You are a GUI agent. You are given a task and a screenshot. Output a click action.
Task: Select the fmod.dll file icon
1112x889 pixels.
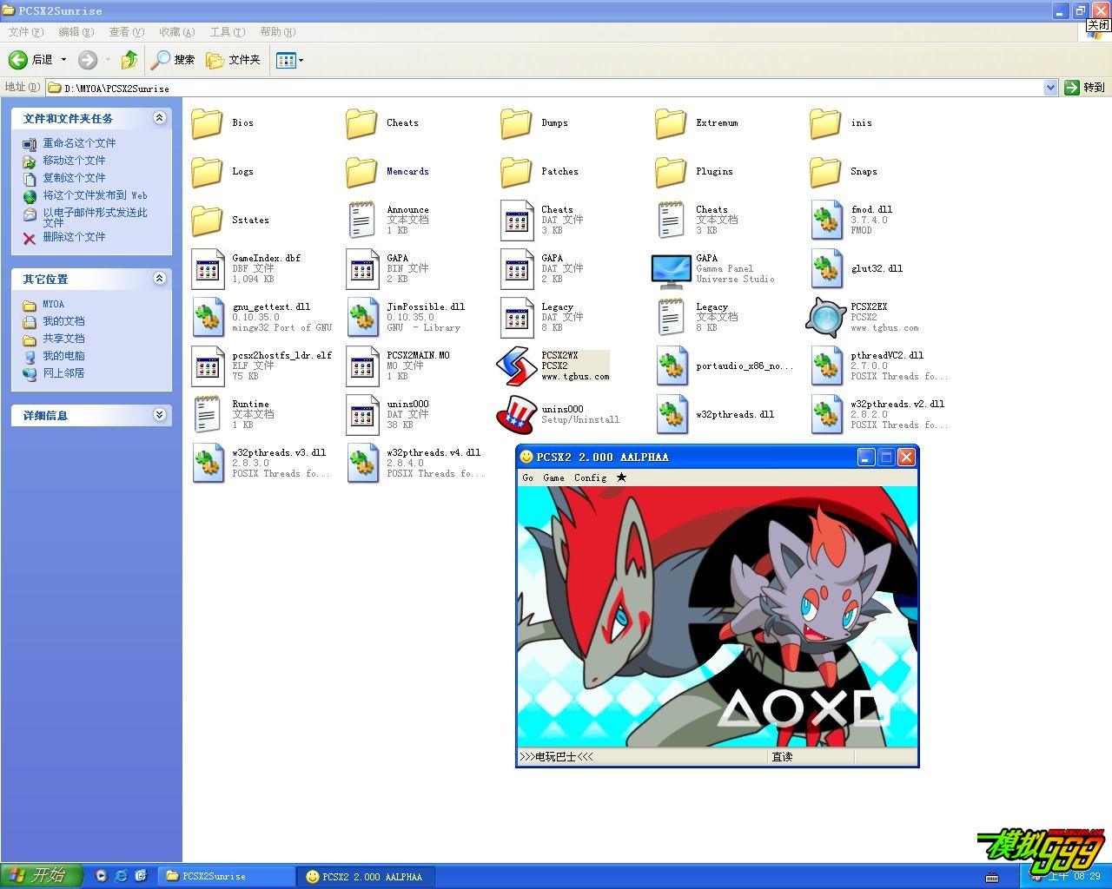pos(826,221)
